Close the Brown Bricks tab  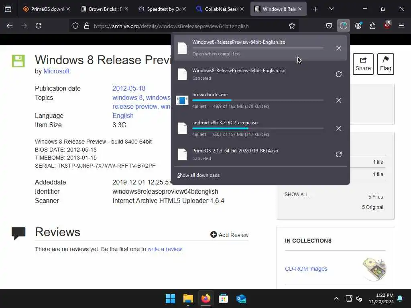[x=126, y=9]
